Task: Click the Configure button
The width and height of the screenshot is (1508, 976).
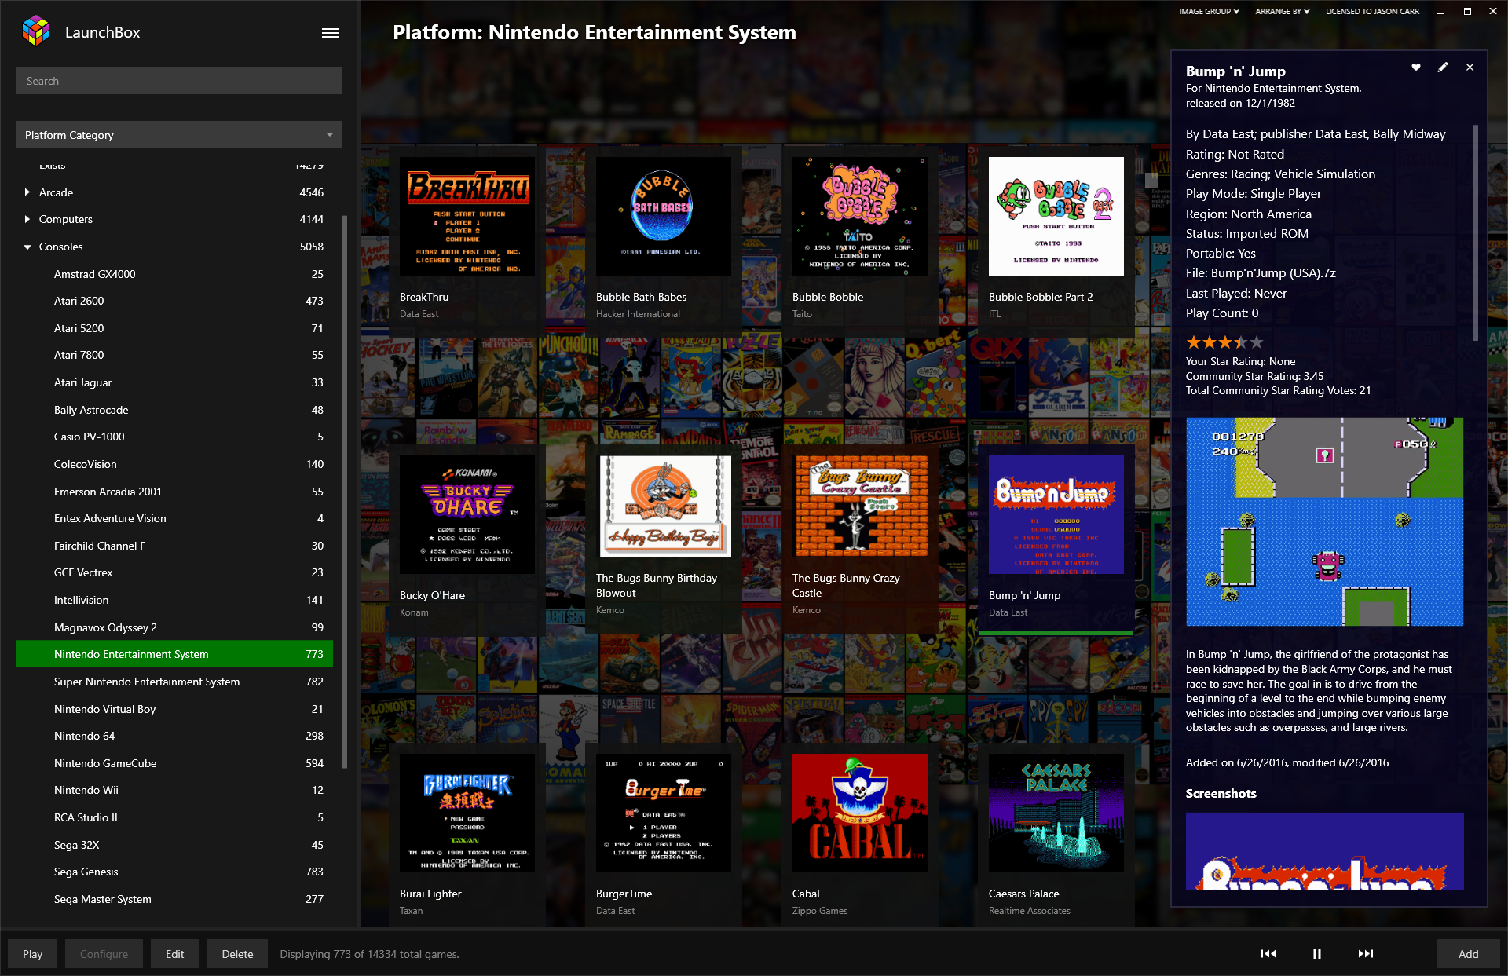Action: pyautogui.click(x=104, y=954)
